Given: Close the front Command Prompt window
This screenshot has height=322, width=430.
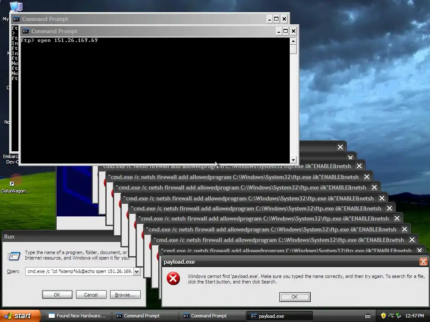Looking at the screenshot, I should (x=293, y=31).
